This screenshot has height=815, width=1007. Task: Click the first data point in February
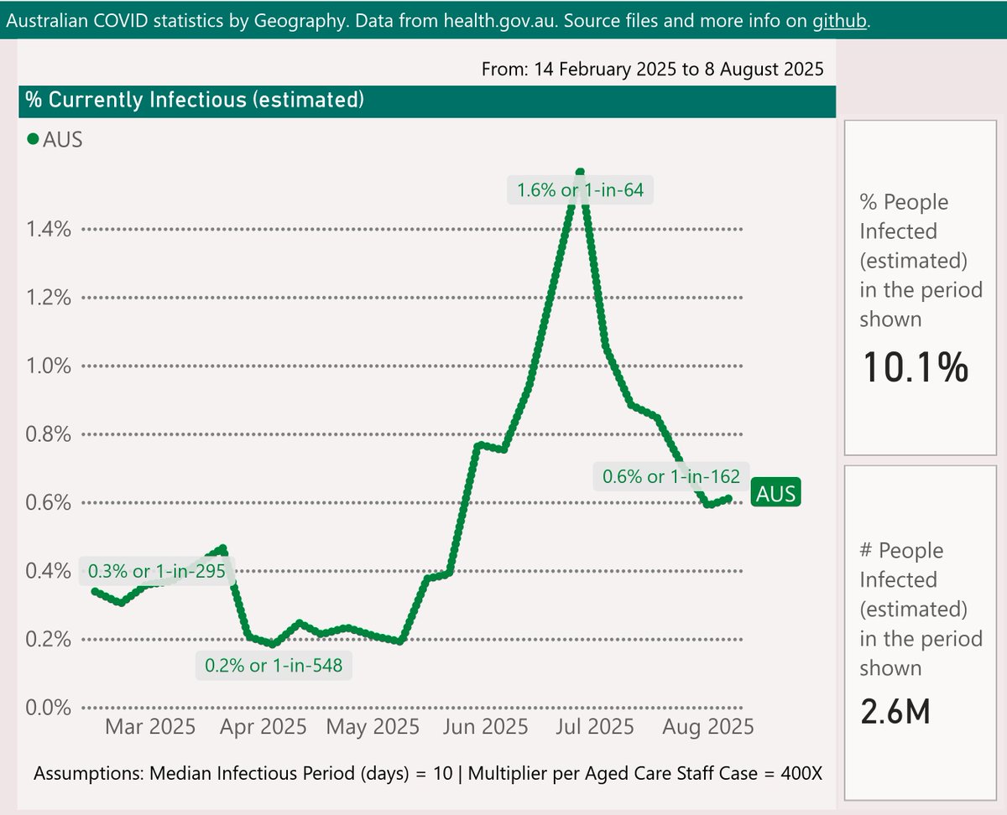point(95,589)
